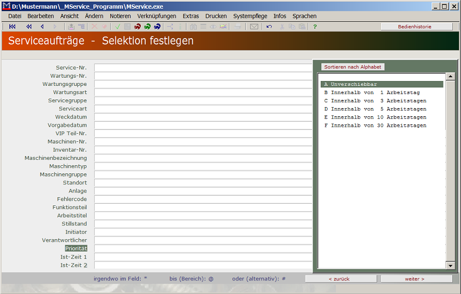461x294 pixels.
Task: Open the envelope mail icon
Action: [254, 27]
